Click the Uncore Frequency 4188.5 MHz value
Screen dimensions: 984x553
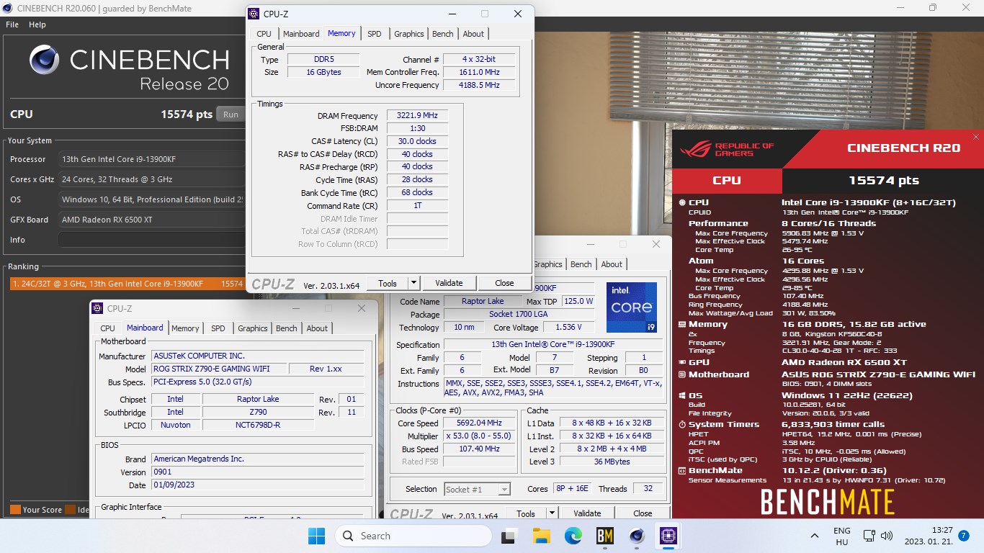point(479,85)
